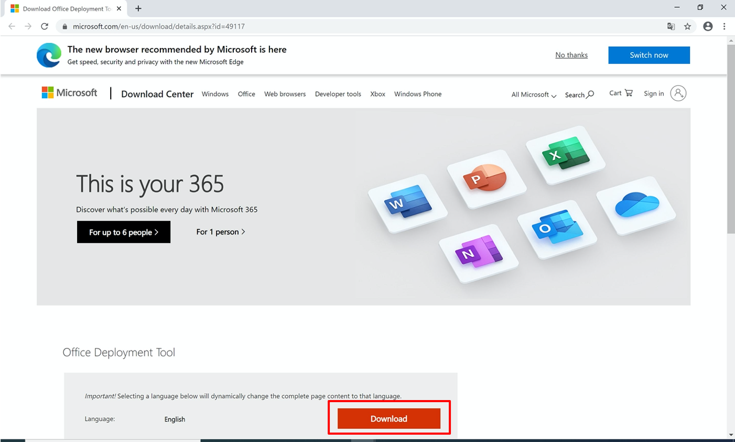735x442 pixels.
Task: Click the For 1 person link
Action: tap(221, 232)
